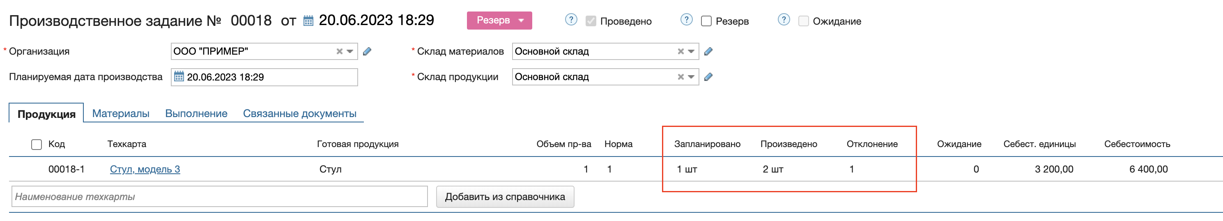Click the total cost value 6 400,00
This screenshot has height=221, width=1223.
point(1148,169)
